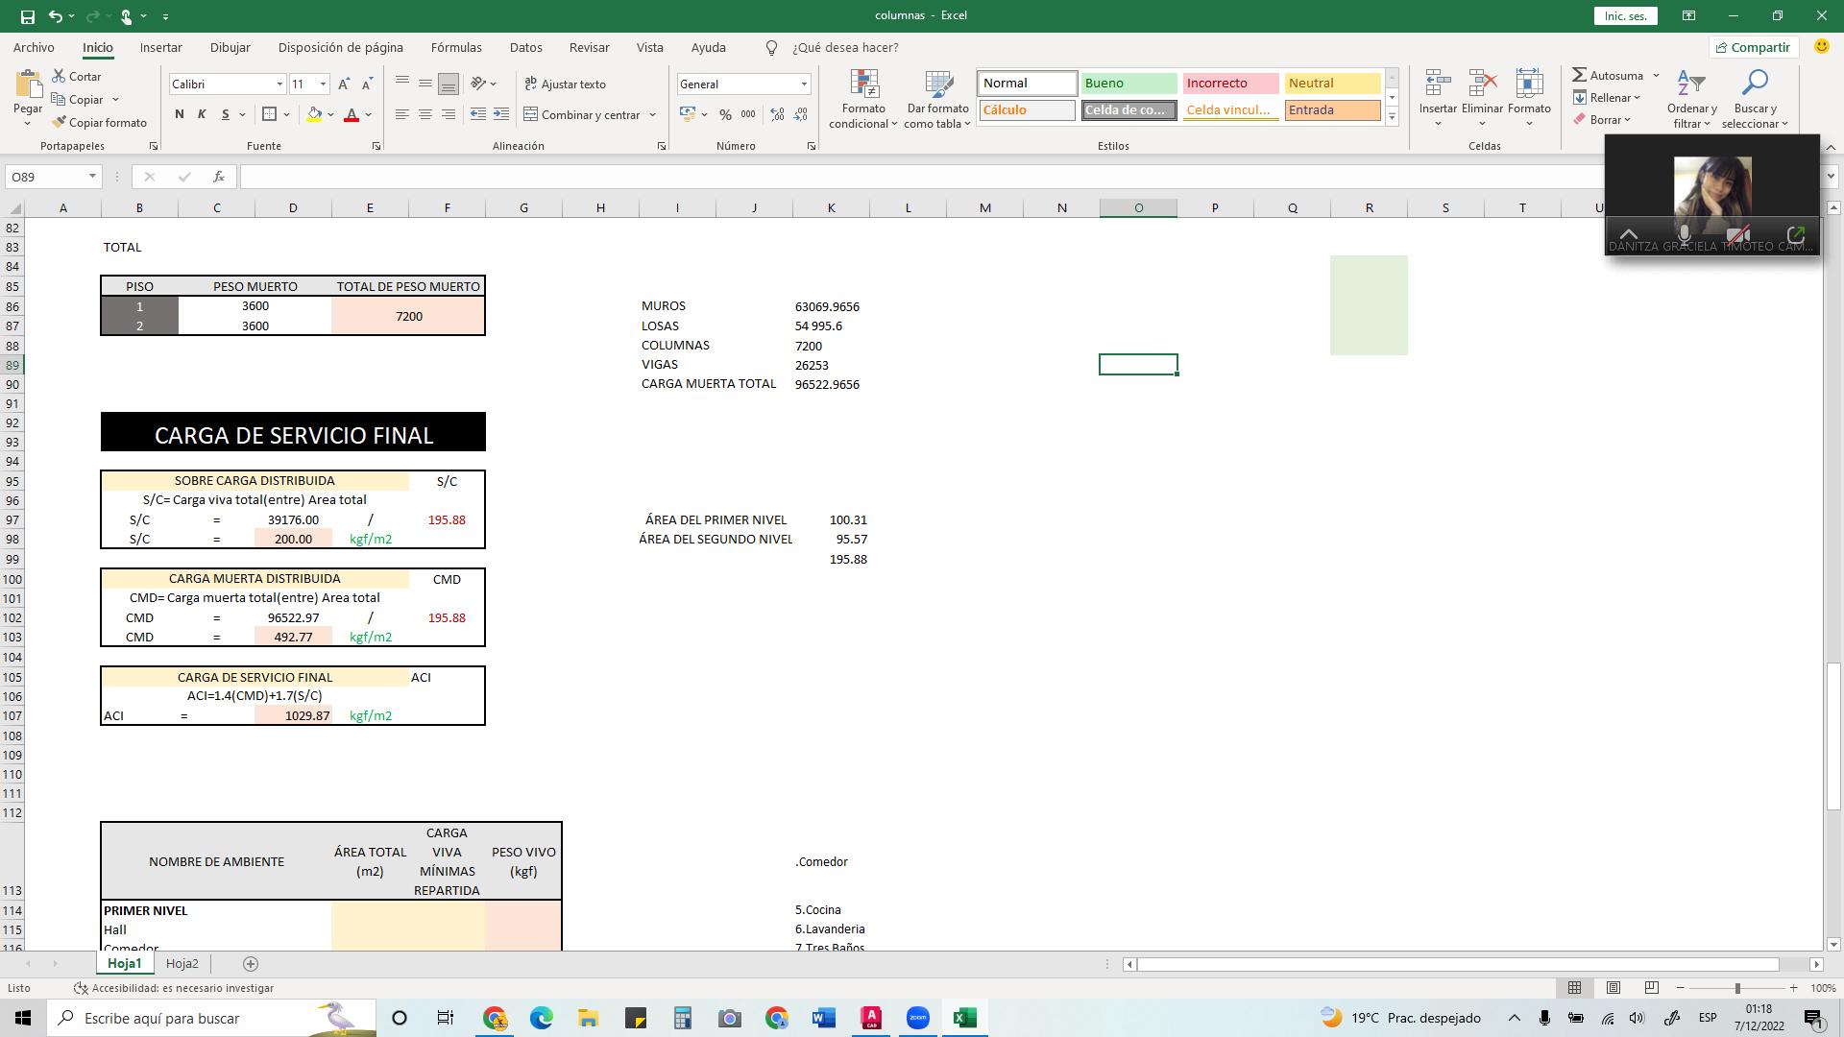
Task: Click the Inic. ses. button
Action: (x=1625, y=15)
